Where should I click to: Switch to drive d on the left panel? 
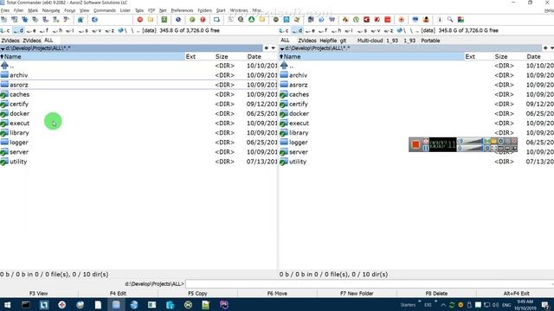click(x=18, y=31)
